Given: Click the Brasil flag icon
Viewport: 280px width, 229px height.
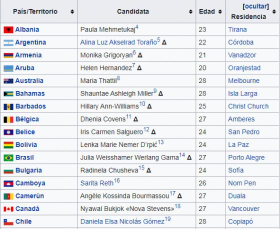Looking at the screenshot, I should click(x=8, y=158).
